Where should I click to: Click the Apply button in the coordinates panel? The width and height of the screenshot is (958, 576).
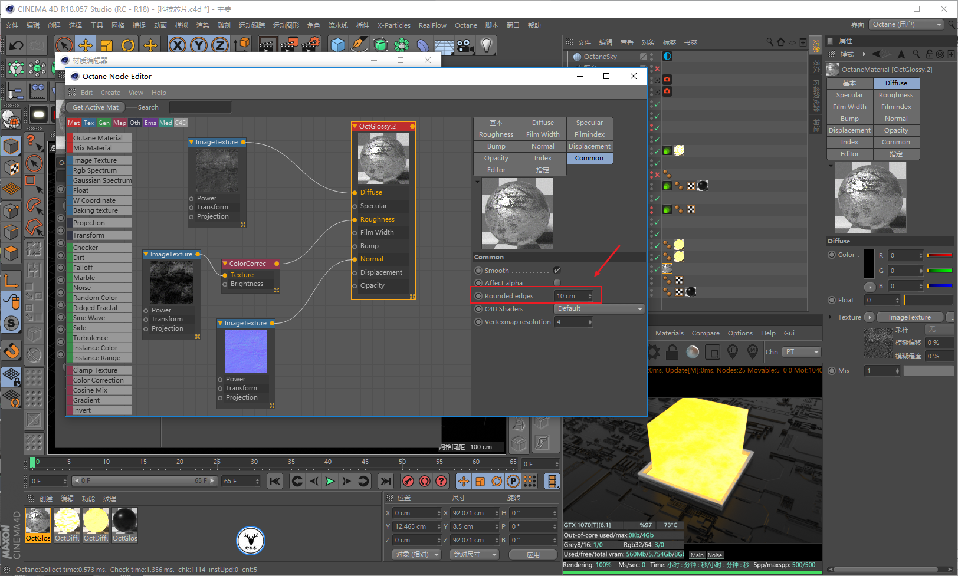pyautogui.click(x=533, y=555)
